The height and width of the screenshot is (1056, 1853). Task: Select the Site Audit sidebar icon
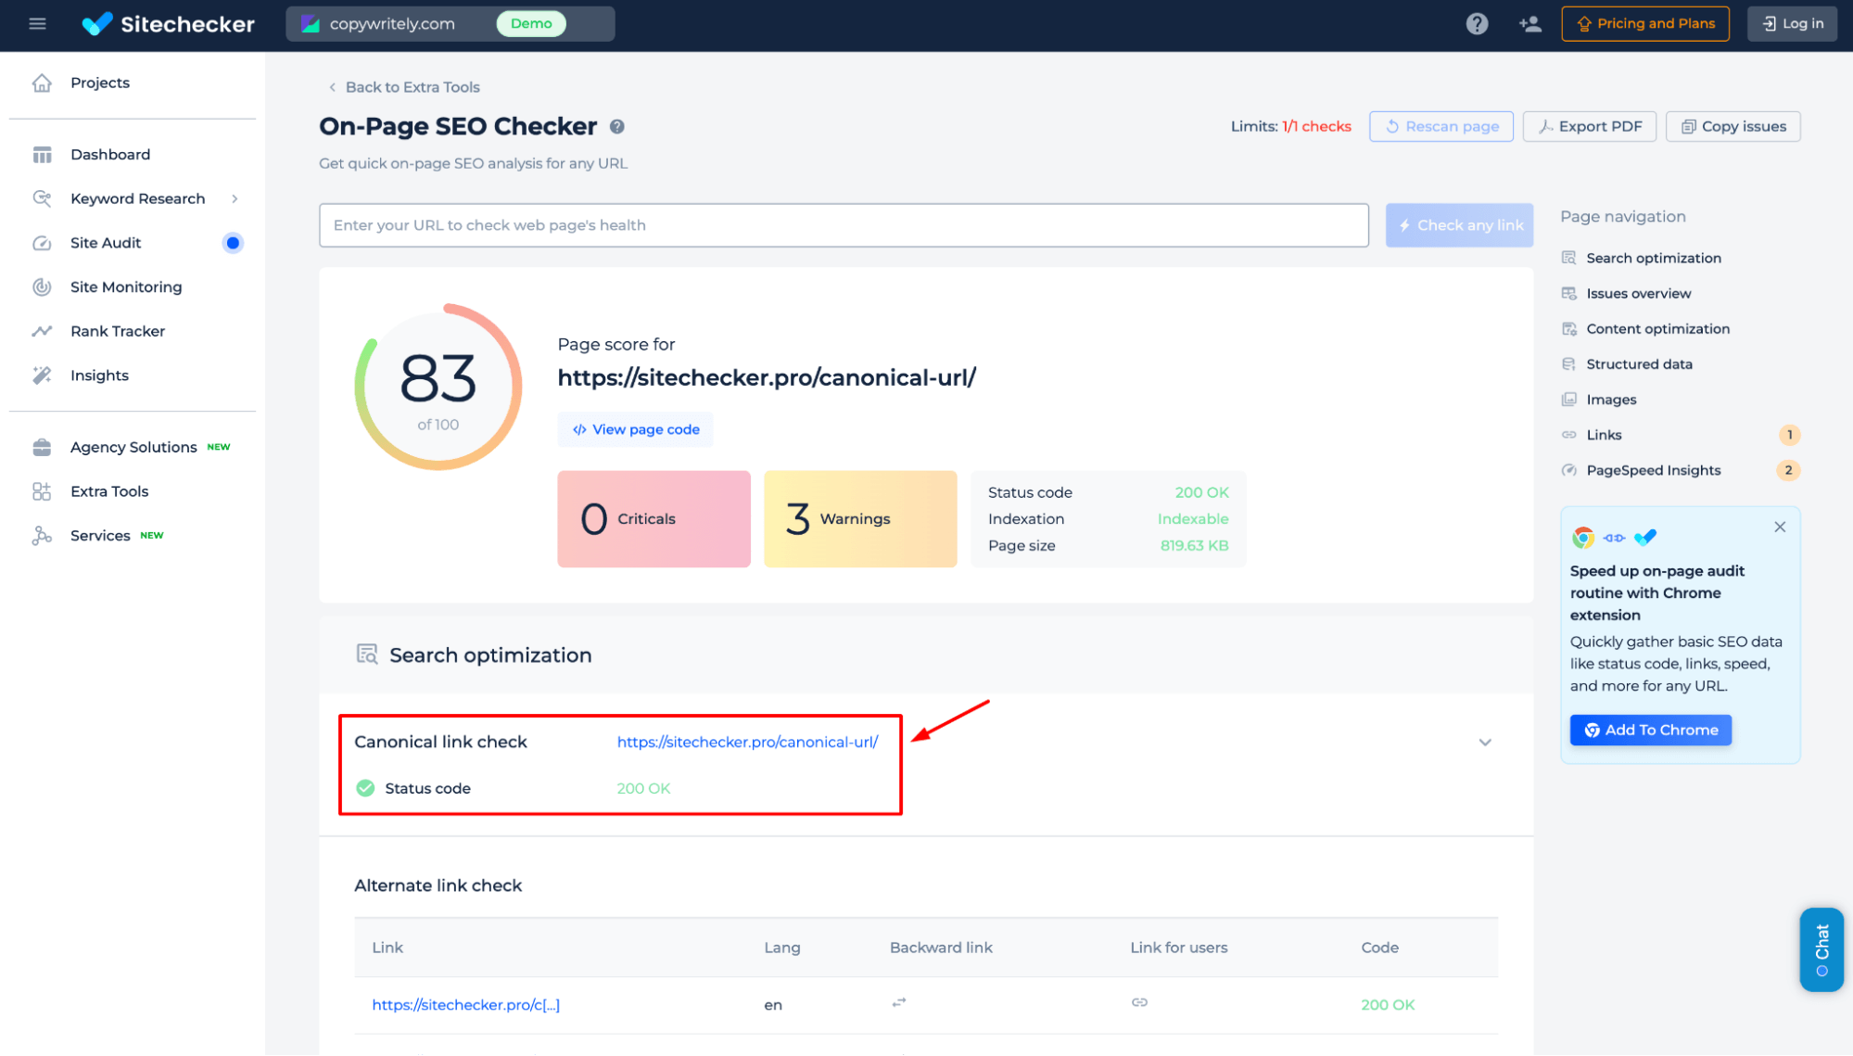pos(42,242)
